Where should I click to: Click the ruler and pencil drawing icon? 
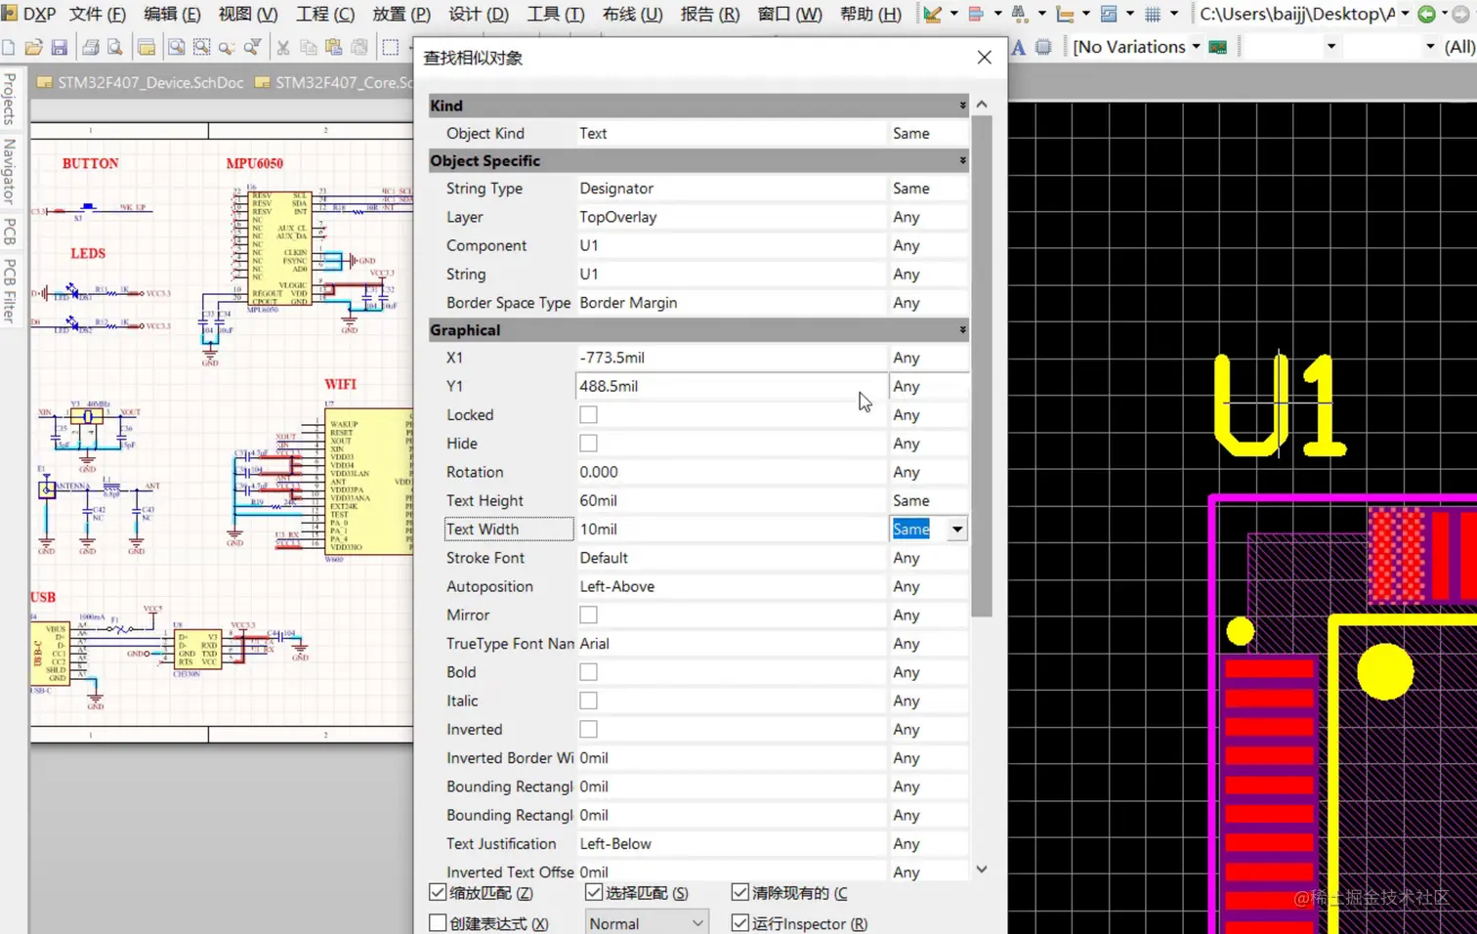(932, 14)
